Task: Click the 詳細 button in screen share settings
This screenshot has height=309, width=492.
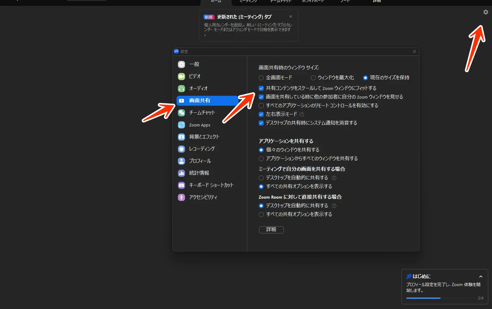Action: (x=271, y=230)
